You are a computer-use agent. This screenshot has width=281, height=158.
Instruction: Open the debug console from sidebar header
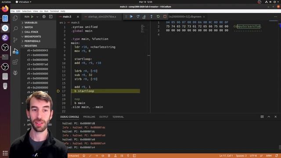click(x=51, y=17)
